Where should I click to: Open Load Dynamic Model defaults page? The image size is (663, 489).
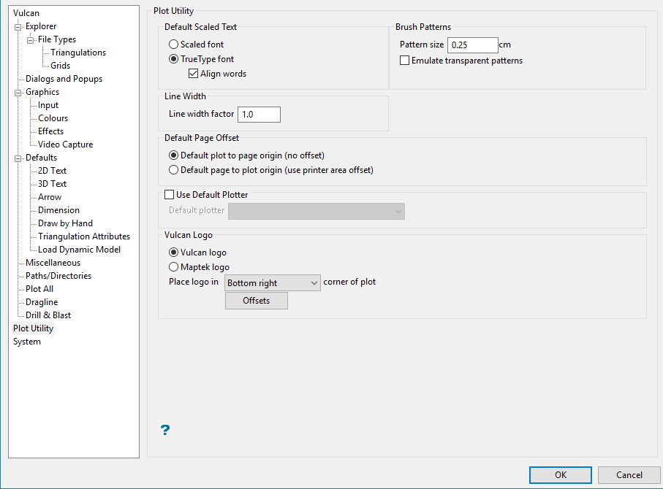(79, 249)
